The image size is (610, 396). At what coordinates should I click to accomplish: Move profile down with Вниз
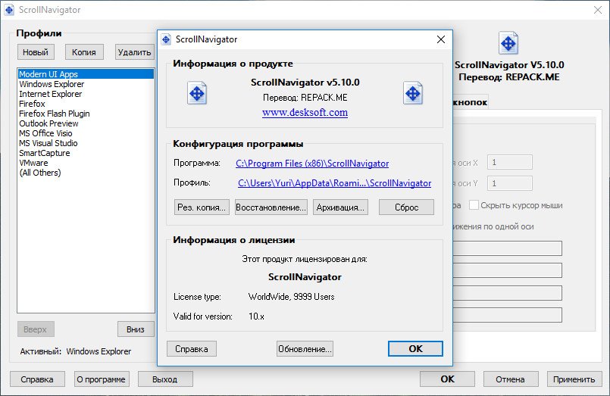click(136, 329)
